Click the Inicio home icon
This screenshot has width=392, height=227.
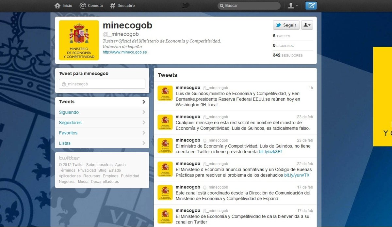point(58,6)
